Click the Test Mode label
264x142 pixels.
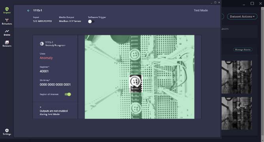point(201,10)
